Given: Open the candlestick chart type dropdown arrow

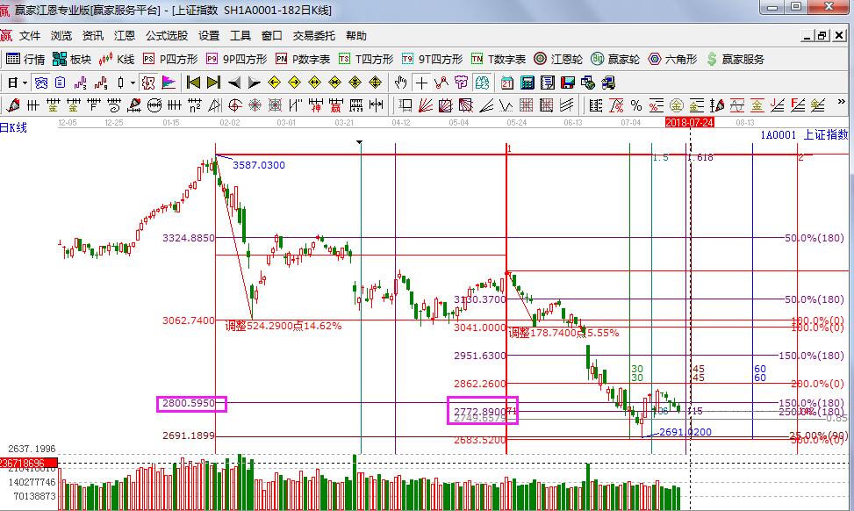Looking at the screenshot, I should (x=133, y=83).
